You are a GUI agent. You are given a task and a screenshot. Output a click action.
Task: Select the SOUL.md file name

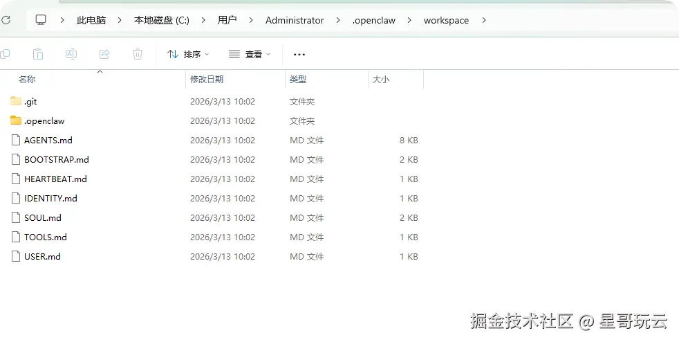[x=42, y=217]
